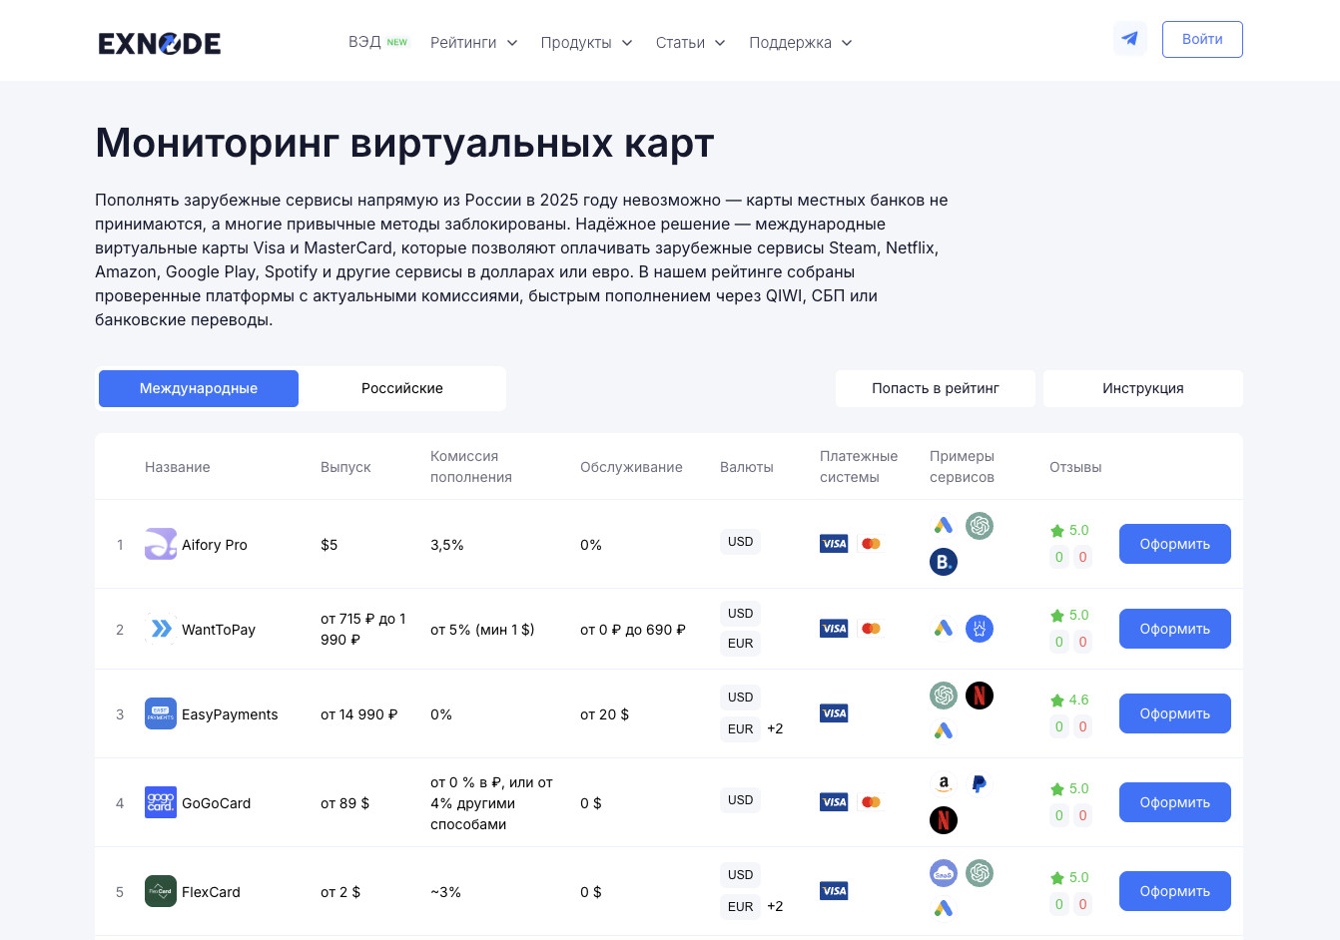The height and width of the screenshot is (940, 1340).
Task: Click the Visa icon in Aifory Pro row
Action: pos(834,544)
